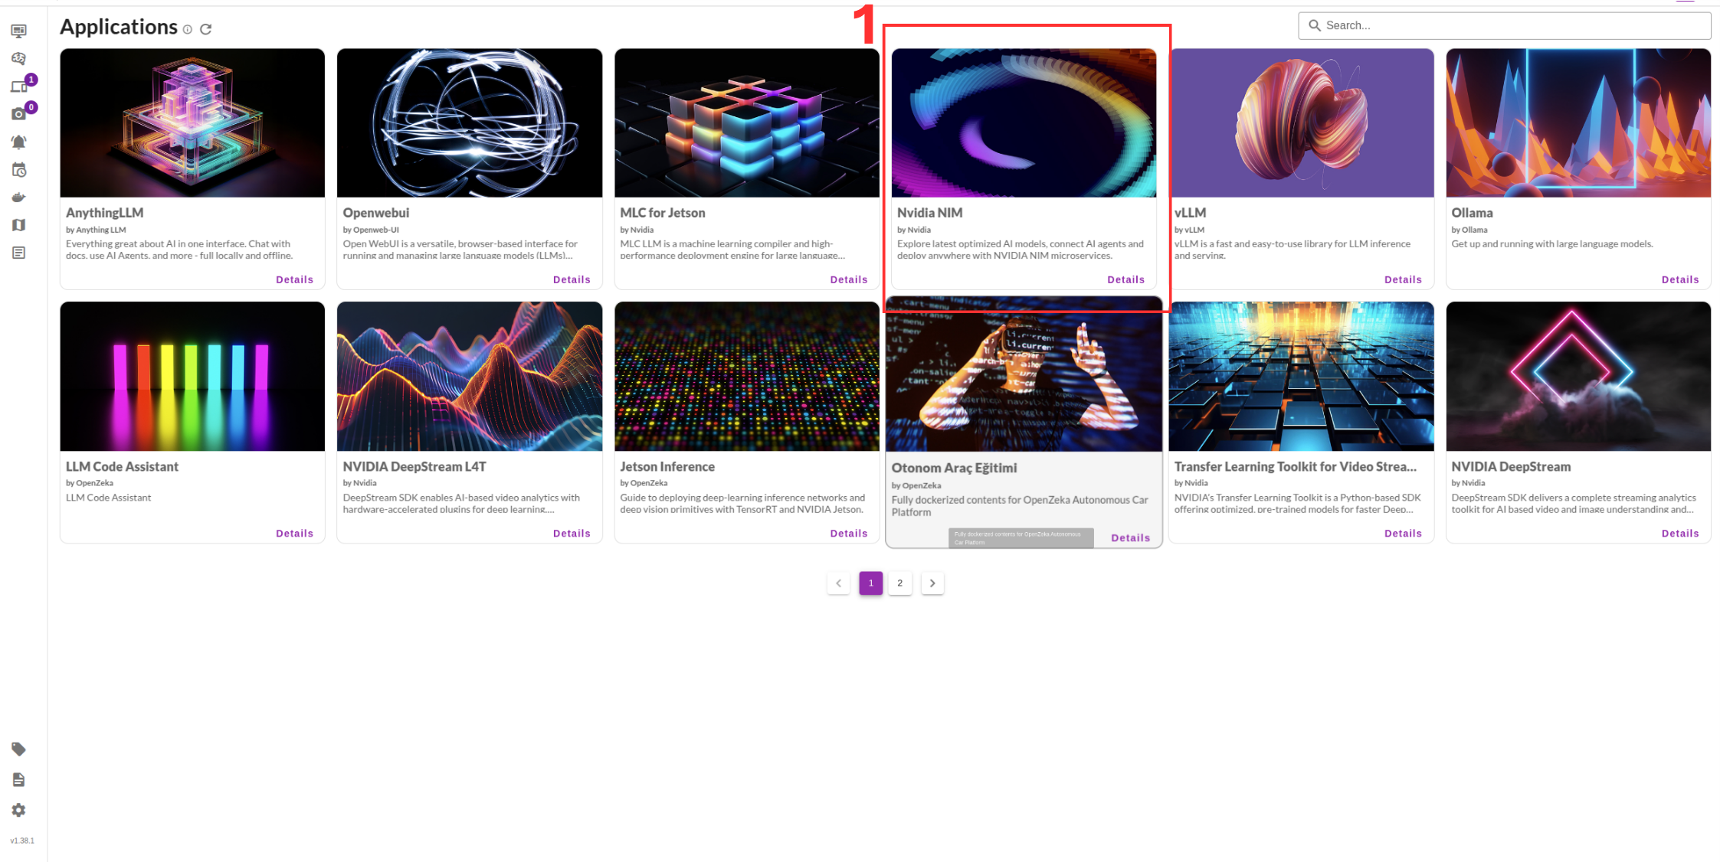1720x862 pixels.
Task: Click the NVIDIA DeepStream L4T title
Action: [x=414, y=466]
